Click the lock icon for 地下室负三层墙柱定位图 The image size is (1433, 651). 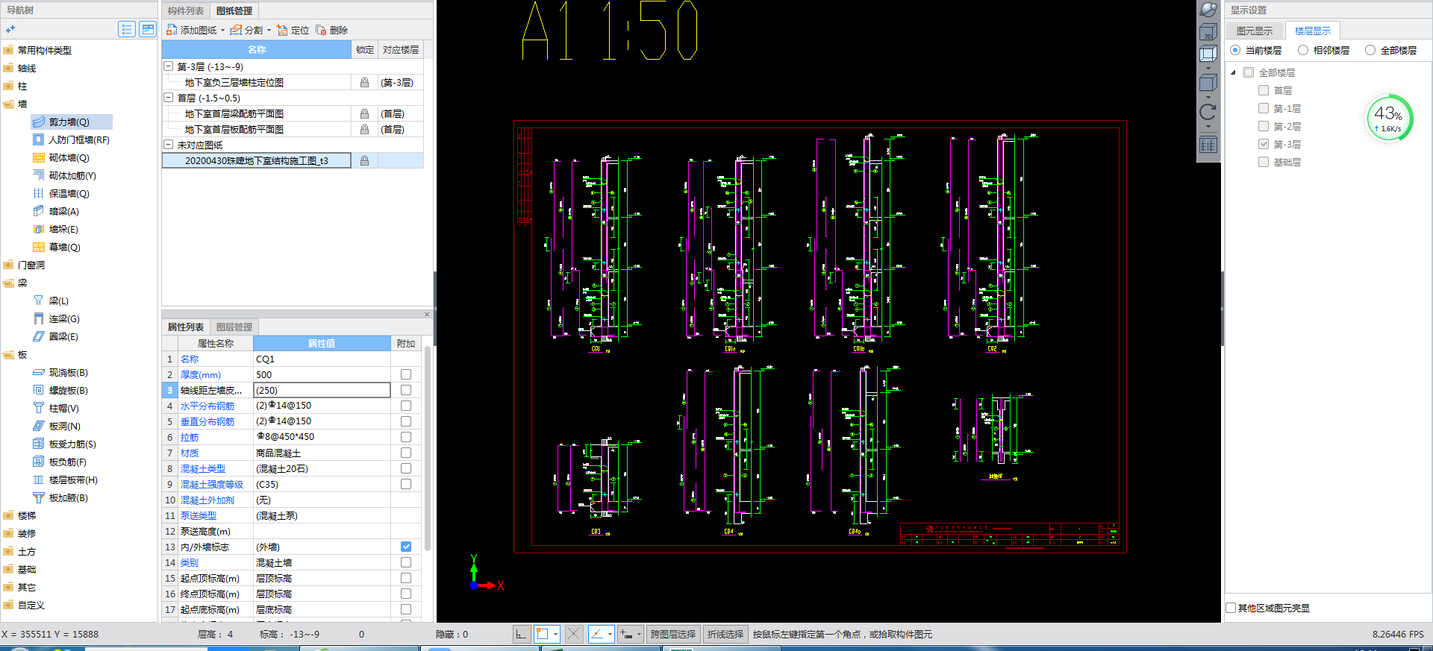(364, 82)
